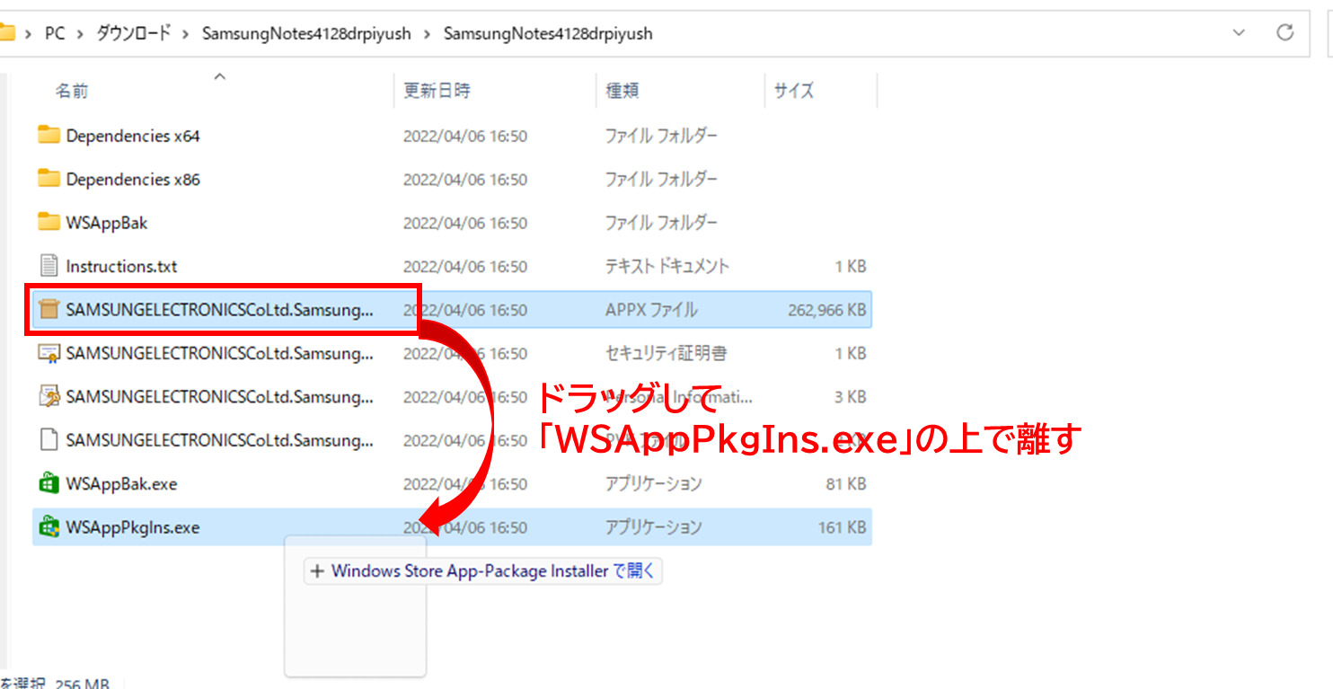Click the 161 KB size cell

point(842,527)
